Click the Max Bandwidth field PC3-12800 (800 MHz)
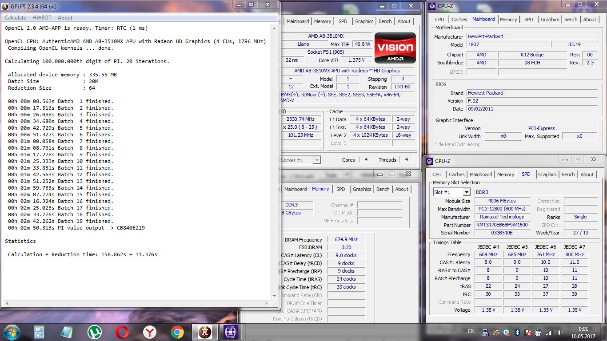Screen dimensions: 607x341 point(502,209)
